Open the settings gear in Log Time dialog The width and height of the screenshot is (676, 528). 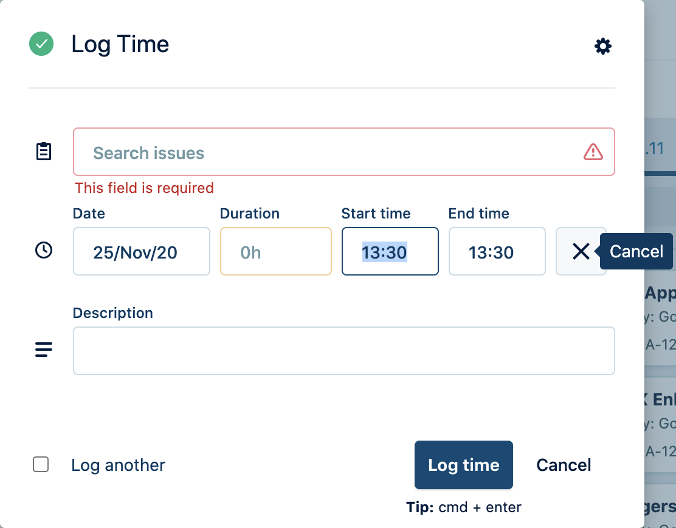[602, 46]
